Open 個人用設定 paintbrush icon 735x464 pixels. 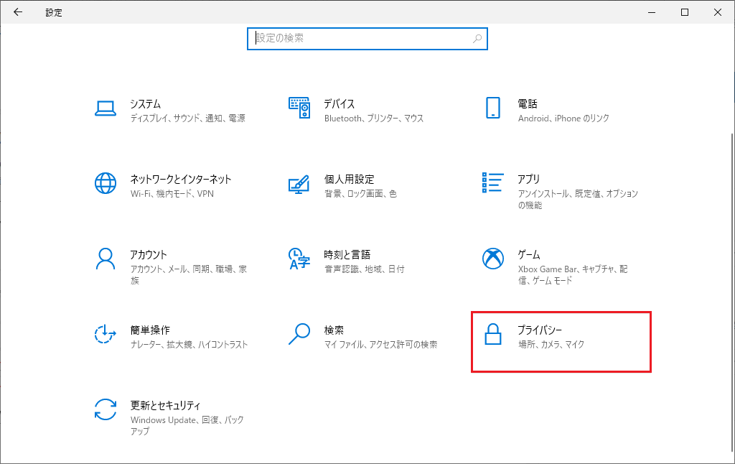[299, 183]
